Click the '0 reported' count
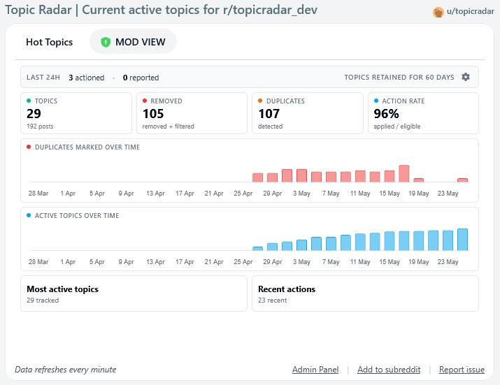Screen dimensions: 500x385 coord(141,78)
